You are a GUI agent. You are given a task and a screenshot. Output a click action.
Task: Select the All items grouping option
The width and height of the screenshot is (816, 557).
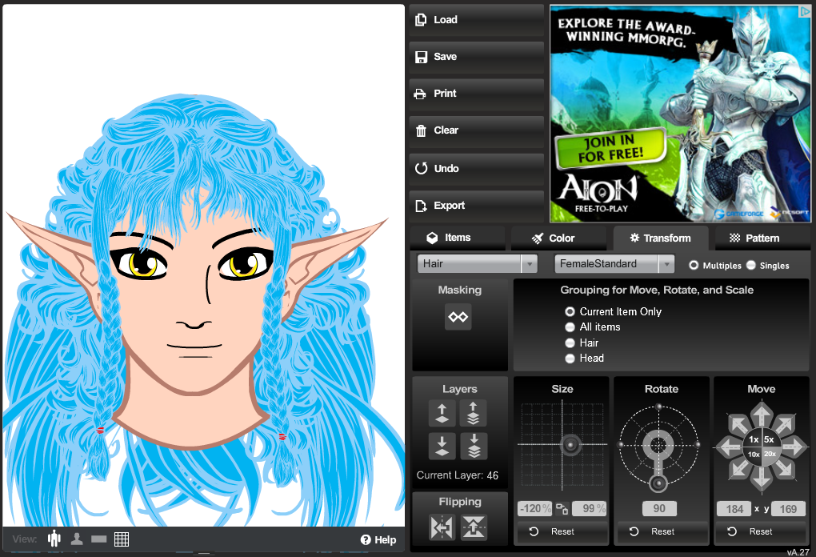pyautogui.click(x=570, y=327)
